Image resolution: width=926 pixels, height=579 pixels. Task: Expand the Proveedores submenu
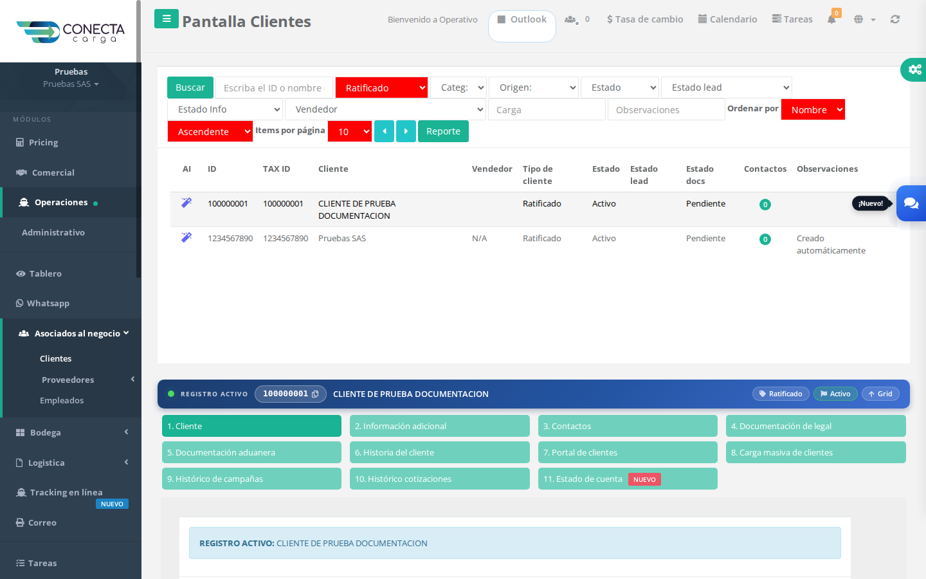(x=71, y=380)
